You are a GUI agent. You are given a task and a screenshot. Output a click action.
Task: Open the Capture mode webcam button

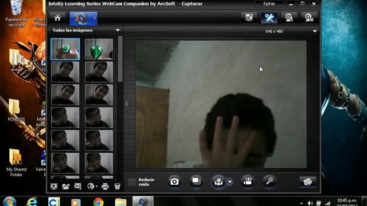click(x=83, y=18)
